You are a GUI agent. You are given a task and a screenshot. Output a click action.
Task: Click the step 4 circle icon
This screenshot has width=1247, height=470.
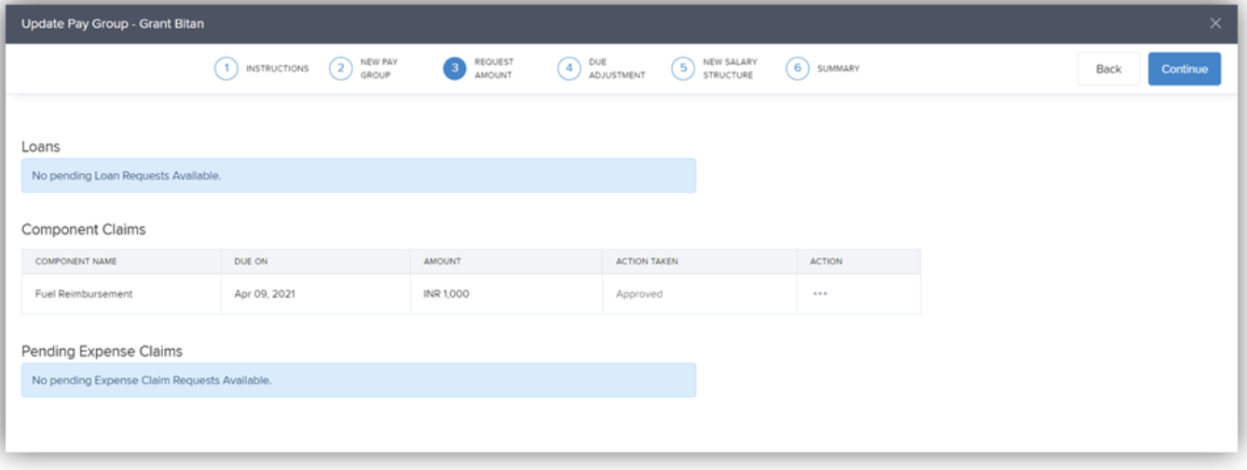[x=569, y=69]
